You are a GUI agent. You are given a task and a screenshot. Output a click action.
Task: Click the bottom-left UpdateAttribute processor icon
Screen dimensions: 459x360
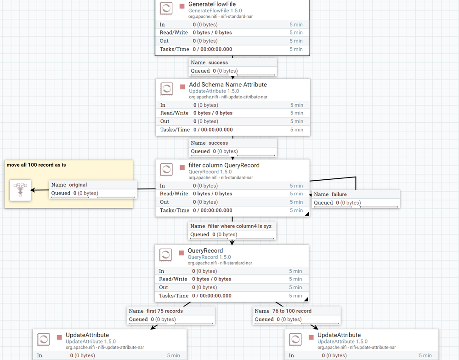(x=43, y=339)
